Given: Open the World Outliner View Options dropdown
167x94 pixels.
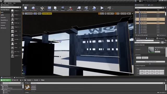Looking at the screenshot, I should coord(162,35).
